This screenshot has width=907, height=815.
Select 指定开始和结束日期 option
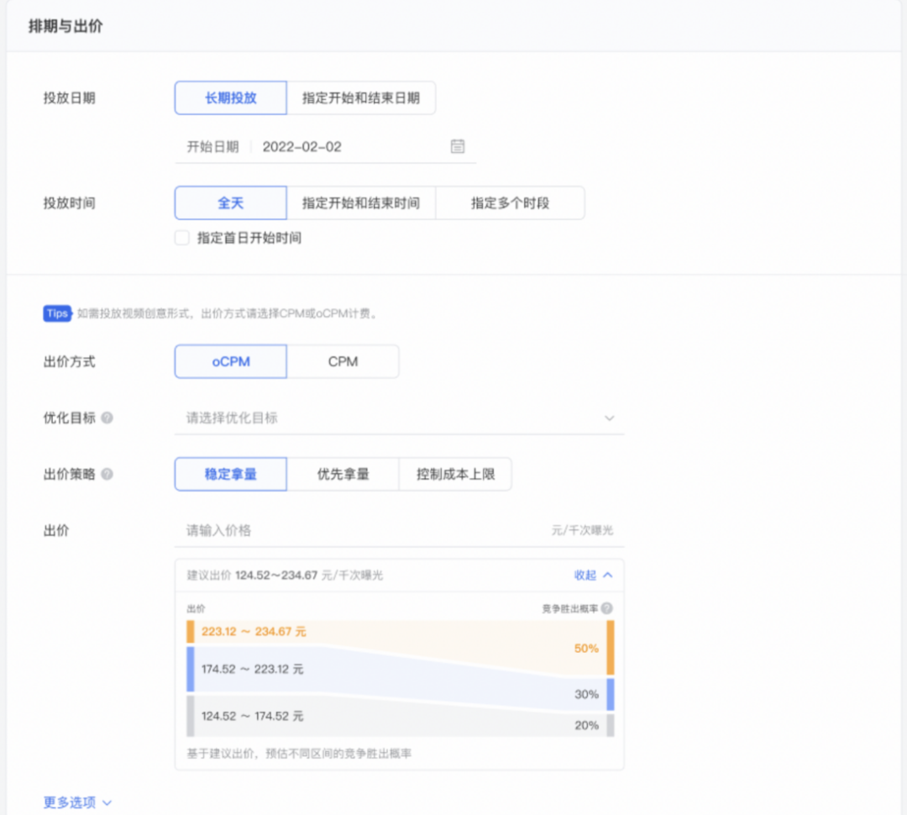[361, 97]
